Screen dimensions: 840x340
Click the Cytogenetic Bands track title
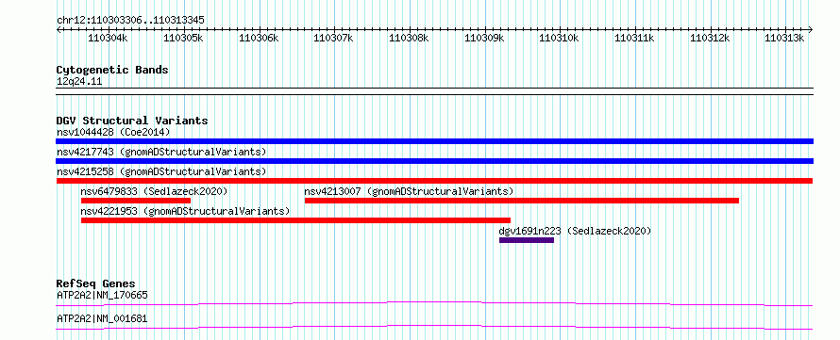click(112, 70)
